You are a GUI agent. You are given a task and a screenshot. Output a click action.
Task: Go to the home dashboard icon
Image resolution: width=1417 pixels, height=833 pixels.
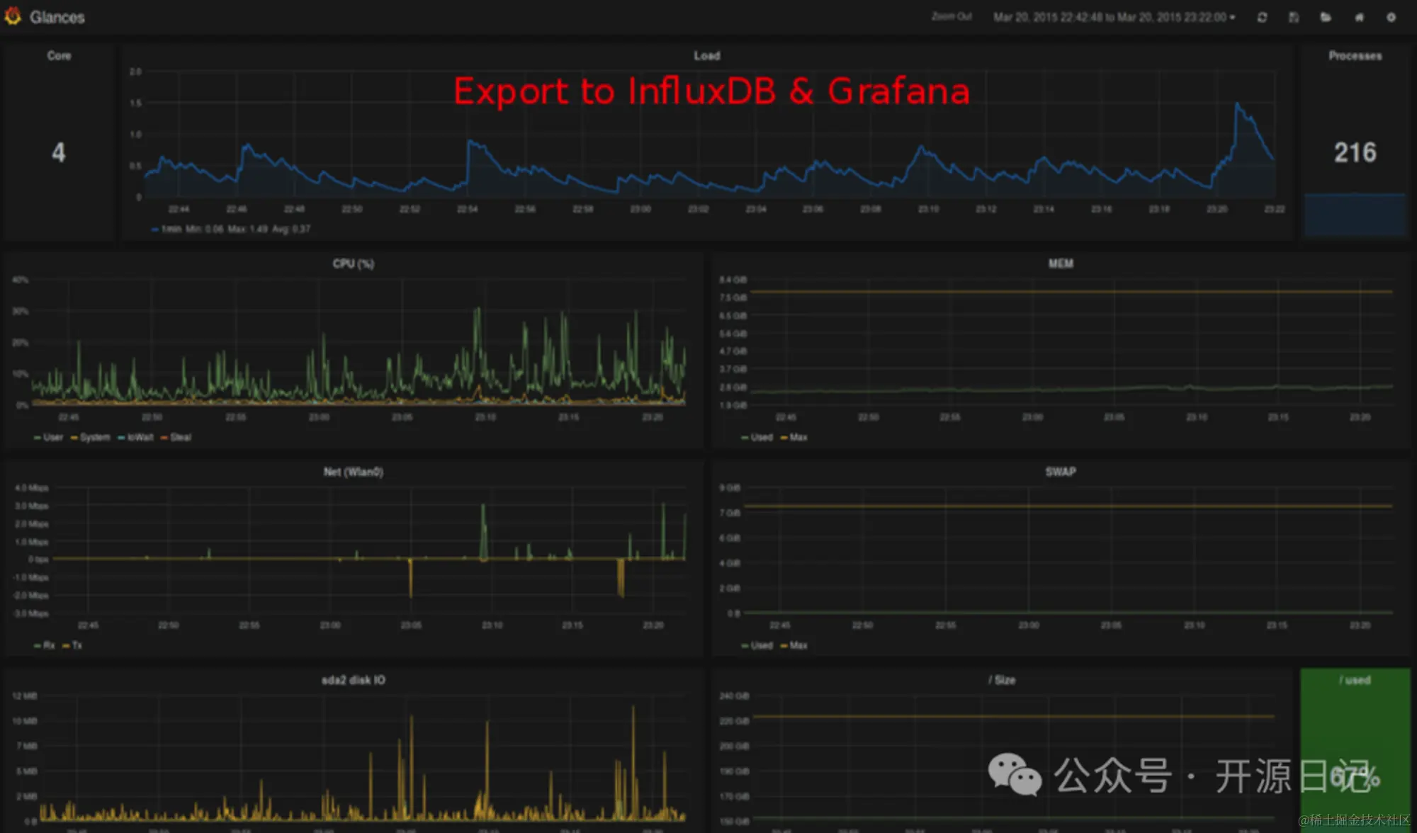(x=1359, y=17)
